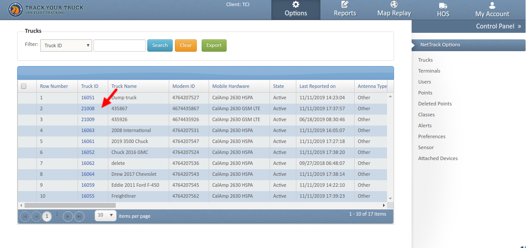
Task: Go to the next page of trucks
Action: 68,216
